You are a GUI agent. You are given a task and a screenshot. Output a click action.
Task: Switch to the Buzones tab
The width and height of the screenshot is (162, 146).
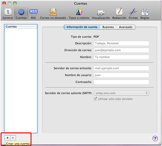click(108, 27)
